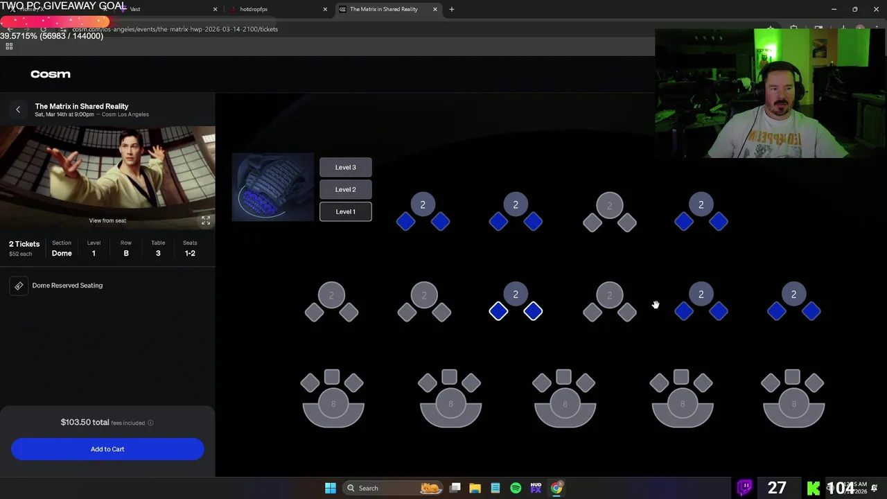Expand the View from seat preview to fullscreen
The width and height of the screenshot is (887, 499).
coord(206,220)
